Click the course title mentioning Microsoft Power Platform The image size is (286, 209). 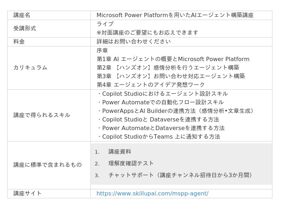coord(175,15)
